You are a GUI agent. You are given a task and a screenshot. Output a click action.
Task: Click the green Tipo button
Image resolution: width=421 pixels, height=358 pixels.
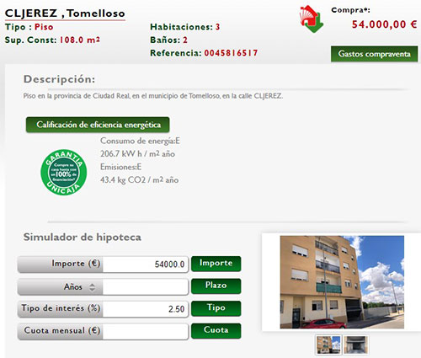point(216,308)
